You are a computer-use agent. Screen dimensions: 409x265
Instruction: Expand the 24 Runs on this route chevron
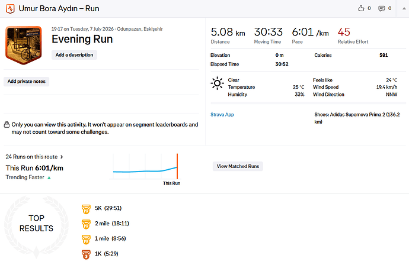click(x=62, y=157)
